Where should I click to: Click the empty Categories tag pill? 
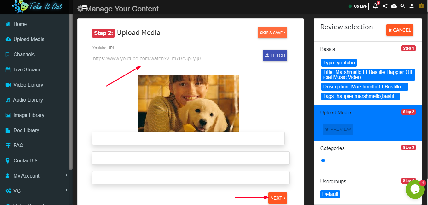323,160
